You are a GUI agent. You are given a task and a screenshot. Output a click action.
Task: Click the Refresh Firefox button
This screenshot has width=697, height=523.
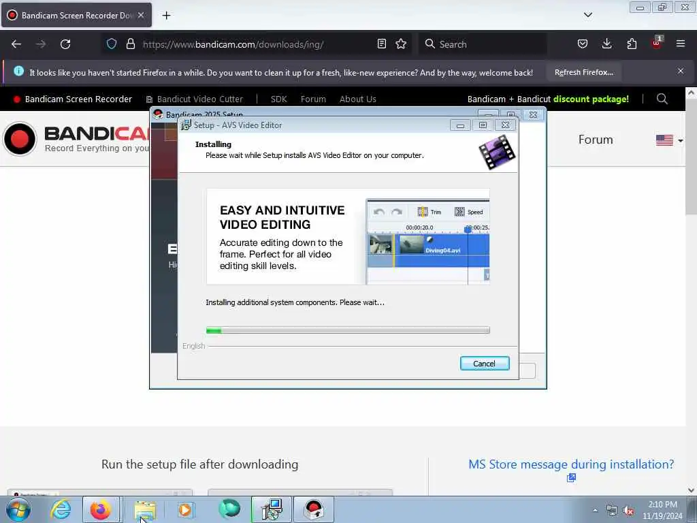coord(583,72)
